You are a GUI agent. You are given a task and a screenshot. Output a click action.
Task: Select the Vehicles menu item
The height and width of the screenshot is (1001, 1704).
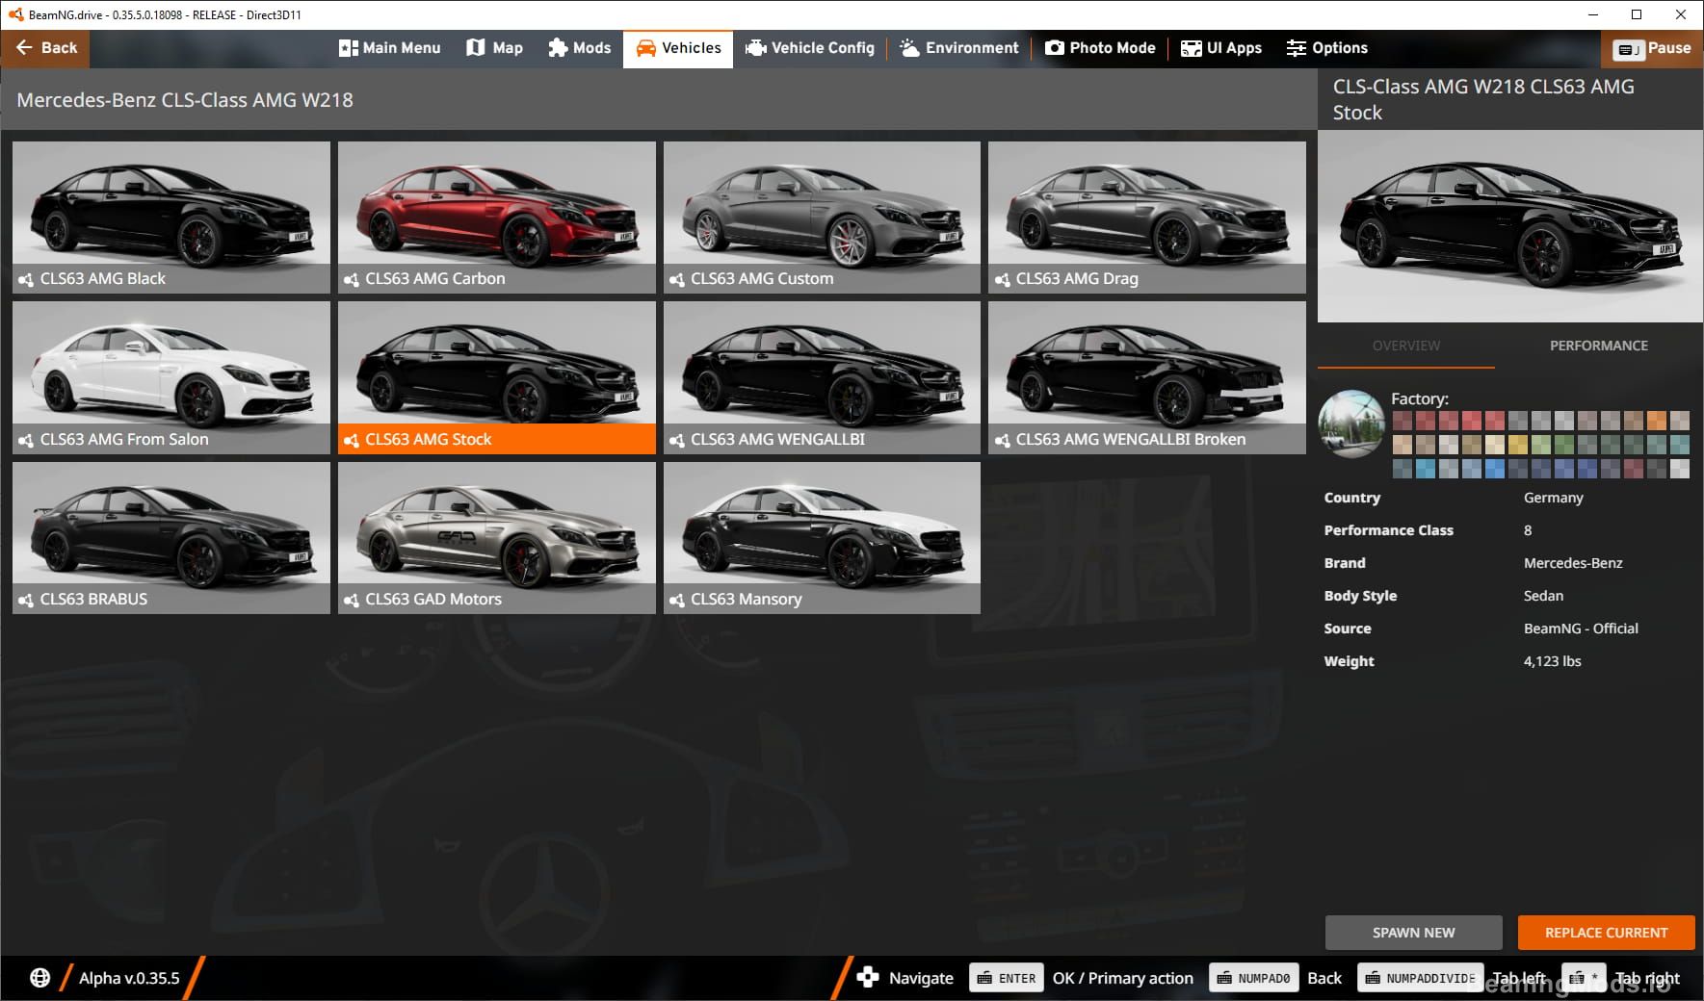point(678,48)
